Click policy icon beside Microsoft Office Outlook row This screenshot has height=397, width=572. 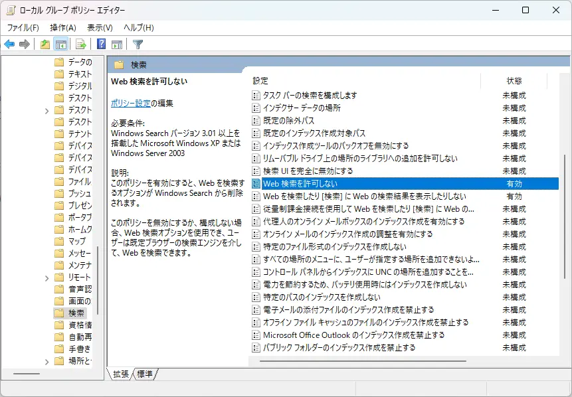click(x=256, y=335)
